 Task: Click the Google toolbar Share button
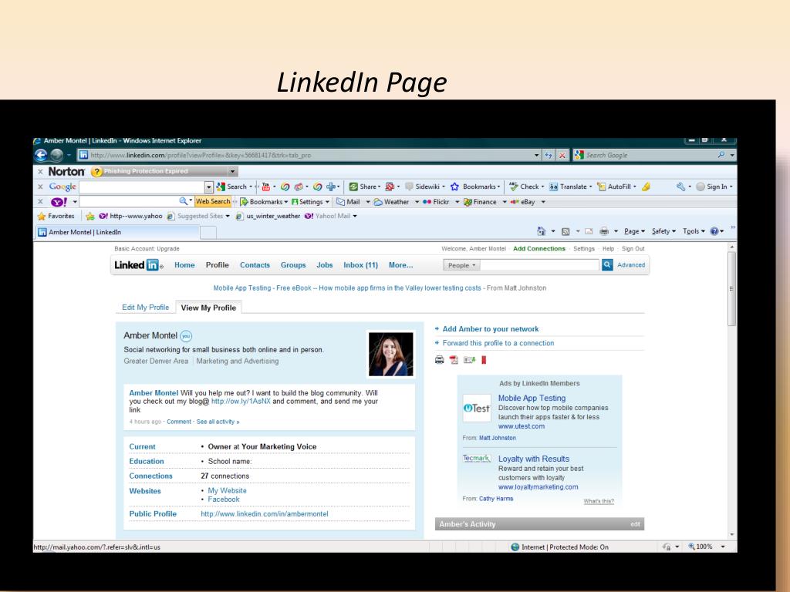pyautogui.click(x=364, y=187)
